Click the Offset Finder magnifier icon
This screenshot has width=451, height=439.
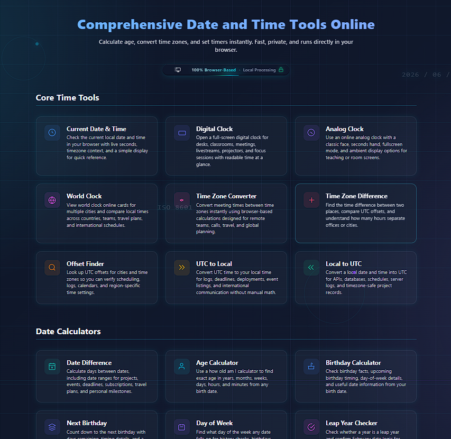click(x=52, y=267)
